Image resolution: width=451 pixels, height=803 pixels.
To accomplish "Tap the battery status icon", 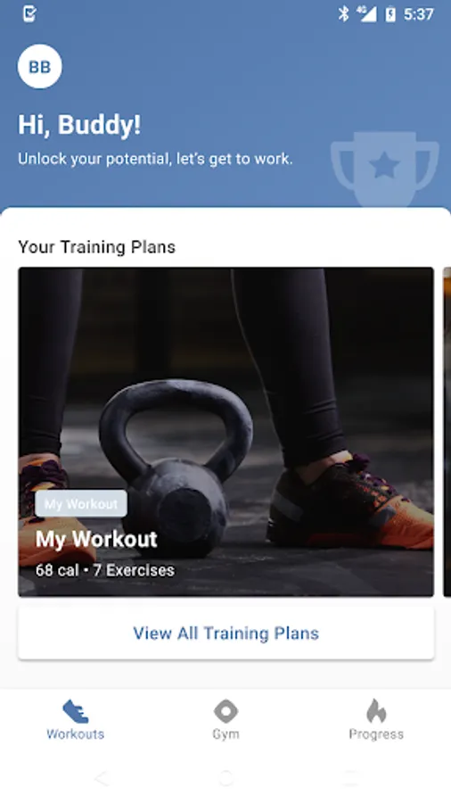I will (x=390, y=14).
